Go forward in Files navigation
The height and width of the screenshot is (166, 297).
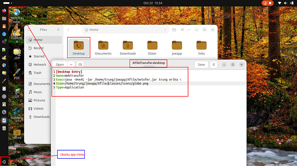[77, 30]
